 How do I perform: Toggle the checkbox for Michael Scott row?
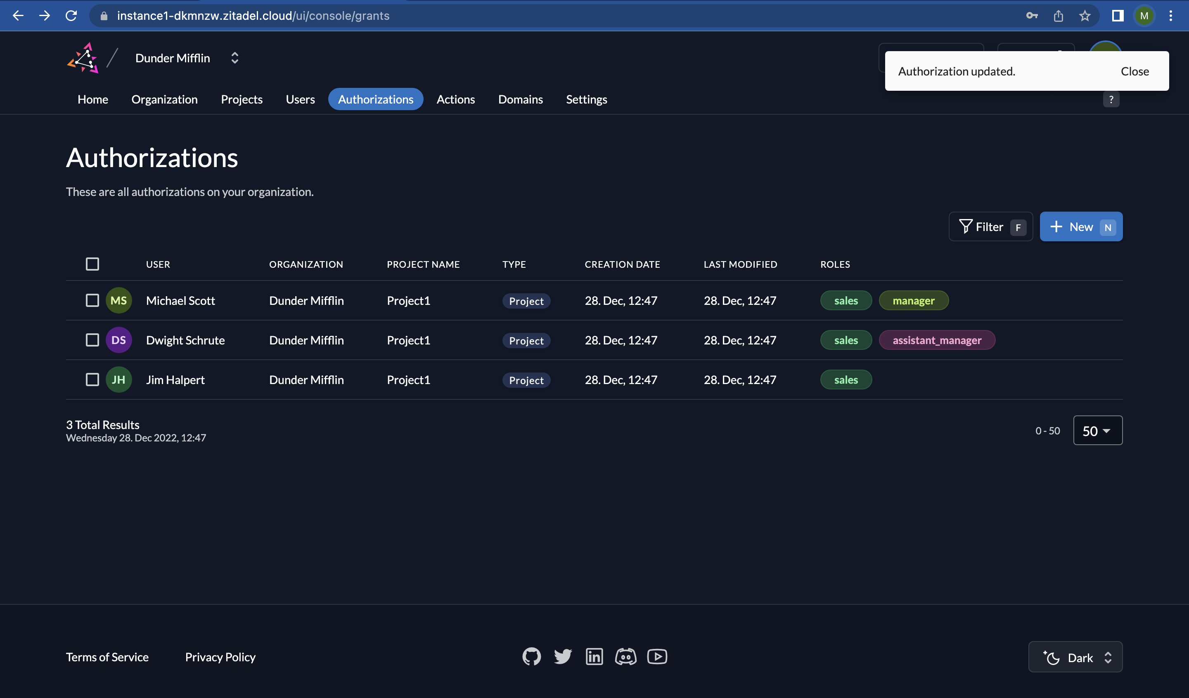coord(92,300)
